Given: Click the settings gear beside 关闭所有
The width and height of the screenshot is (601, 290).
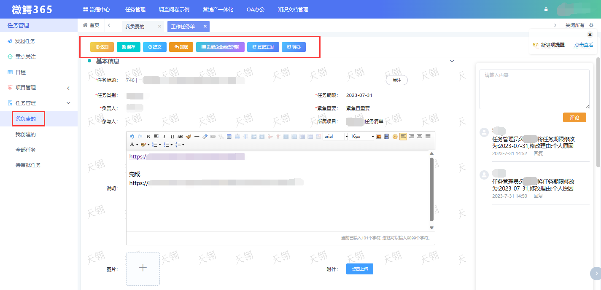Looking at the screenshot, I should [591, 25].
